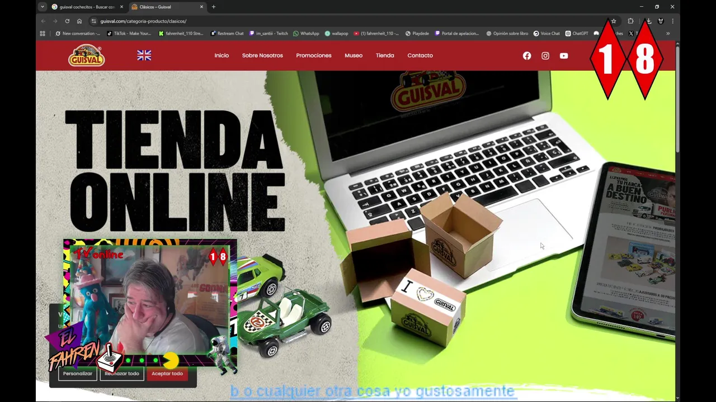Click Personalizar in the cookie banner
The image size is (716, 402).
pos(78,374)
